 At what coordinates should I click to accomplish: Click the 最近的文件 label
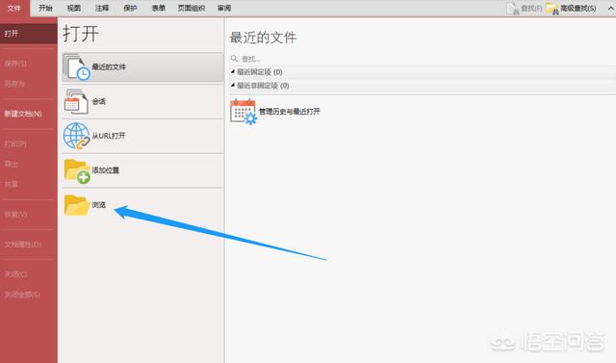tap(109, 67)
